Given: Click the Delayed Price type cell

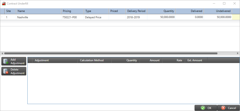Looking at the screenshot, I should click(93, 17).
